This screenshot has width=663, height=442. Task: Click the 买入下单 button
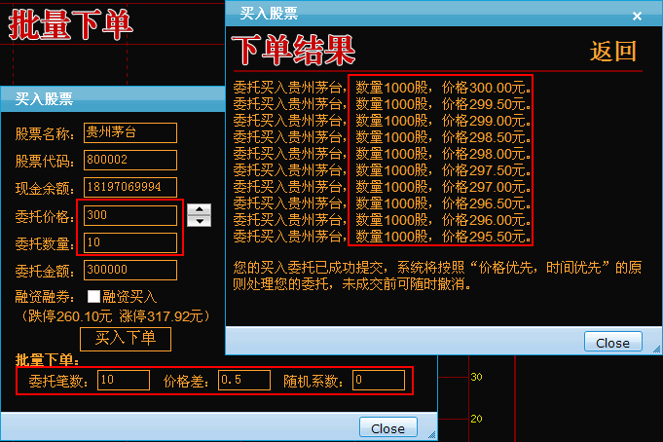126,339
